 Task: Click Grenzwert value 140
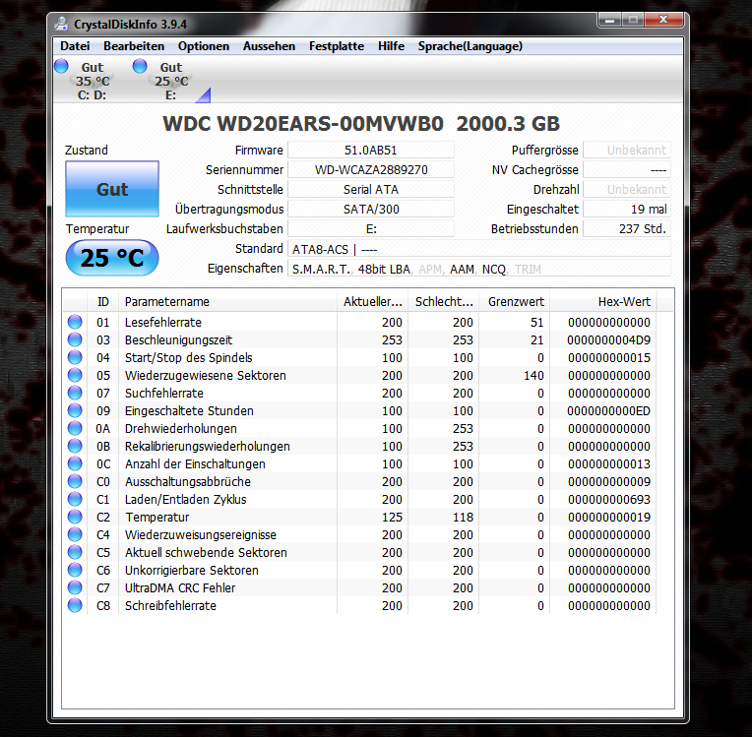(533, 376)
